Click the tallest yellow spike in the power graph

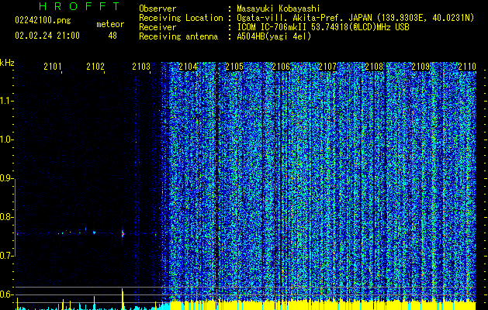123,299
